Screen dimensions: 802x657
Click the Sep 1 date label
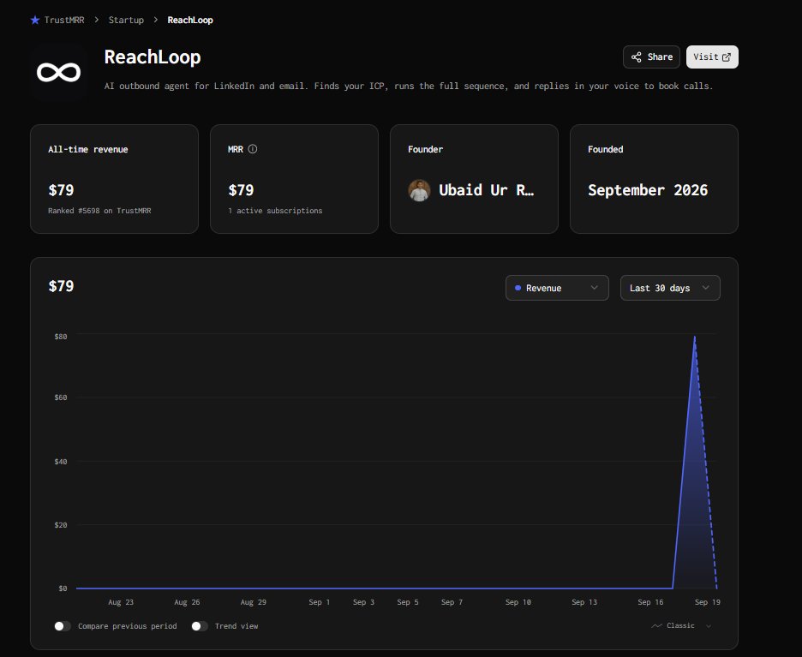(319, 602)
